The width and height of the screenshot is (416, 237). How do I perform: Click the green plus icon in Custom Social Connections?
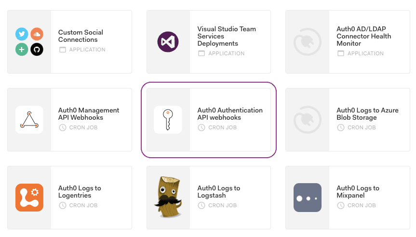click(x=22, y=49)
